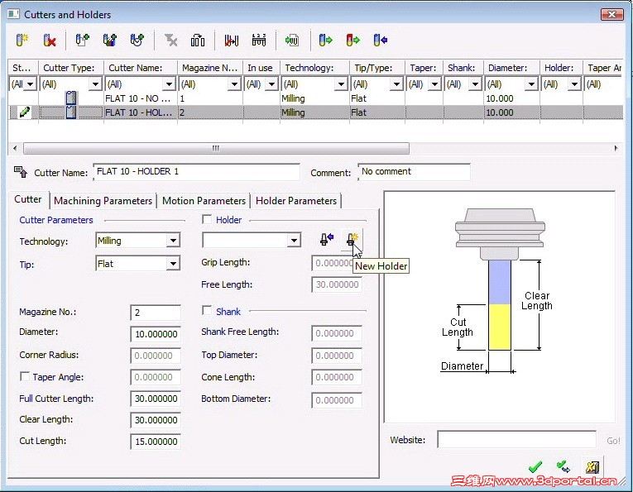Enable the Shank checkbox

coord(207,311)
